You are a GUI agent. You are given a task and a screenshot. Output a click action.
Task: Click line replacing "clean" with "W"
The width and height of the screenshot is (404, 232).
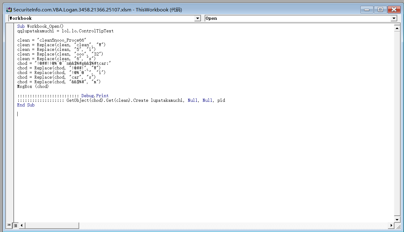click(x=62, y=45)
